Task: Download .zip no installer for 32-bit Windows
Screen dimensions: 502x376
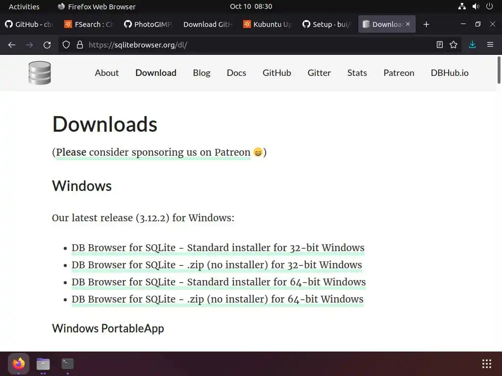Action: click(217, 265)
